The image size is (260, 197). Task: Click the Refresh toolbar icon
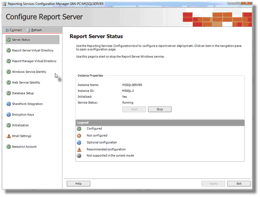[28, 30]
